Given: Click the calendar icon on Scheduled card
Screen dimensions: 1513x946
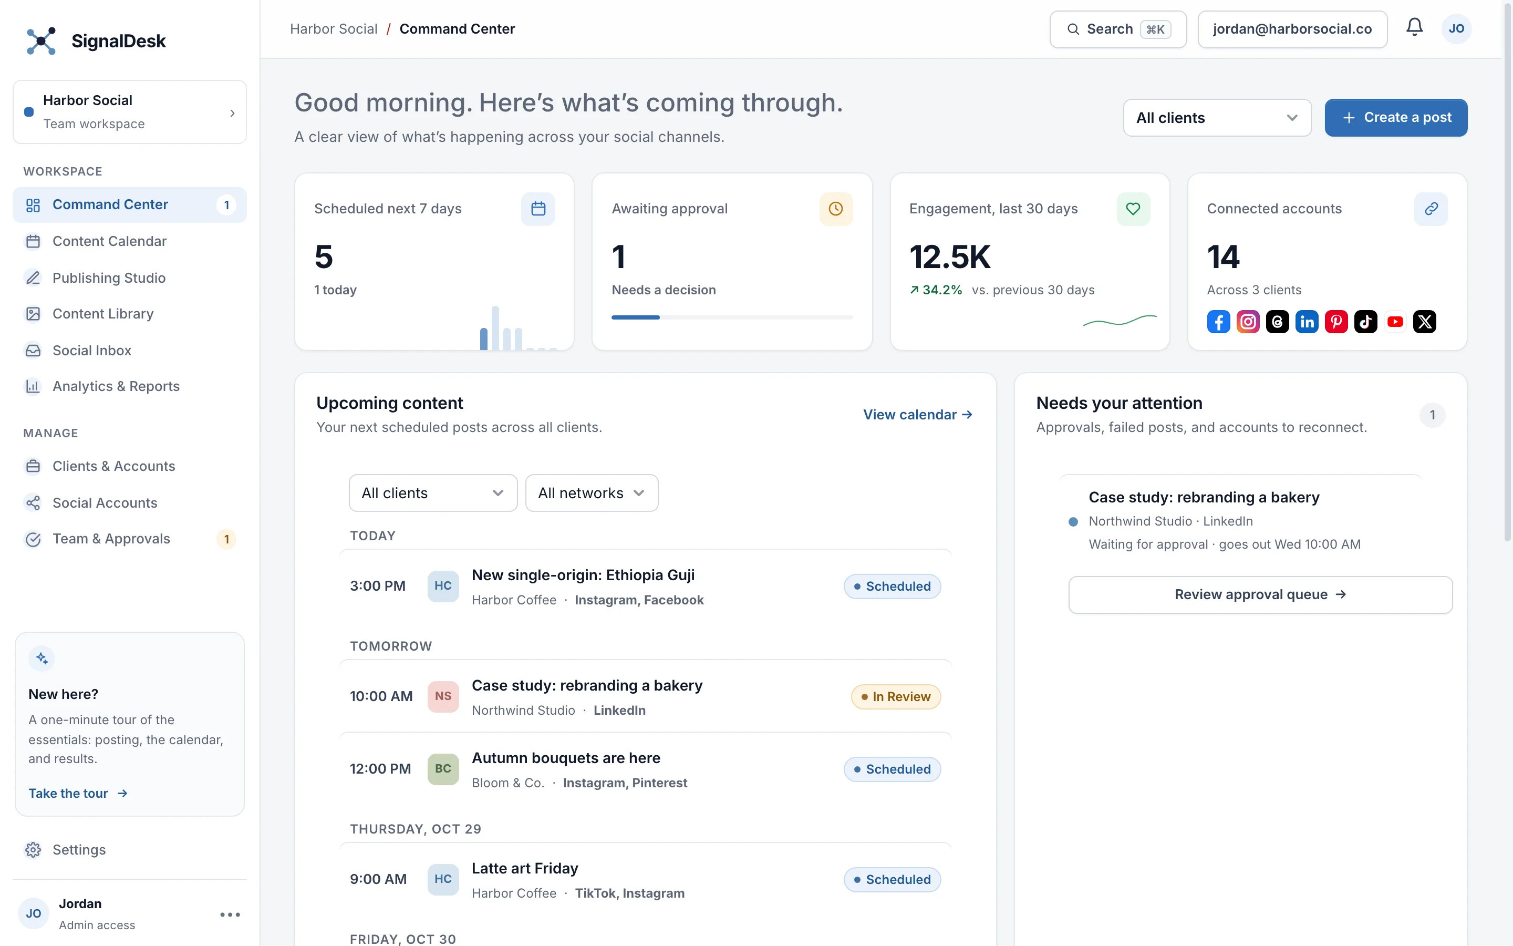Looking at the screenshot, I should (x=537, y=208).
